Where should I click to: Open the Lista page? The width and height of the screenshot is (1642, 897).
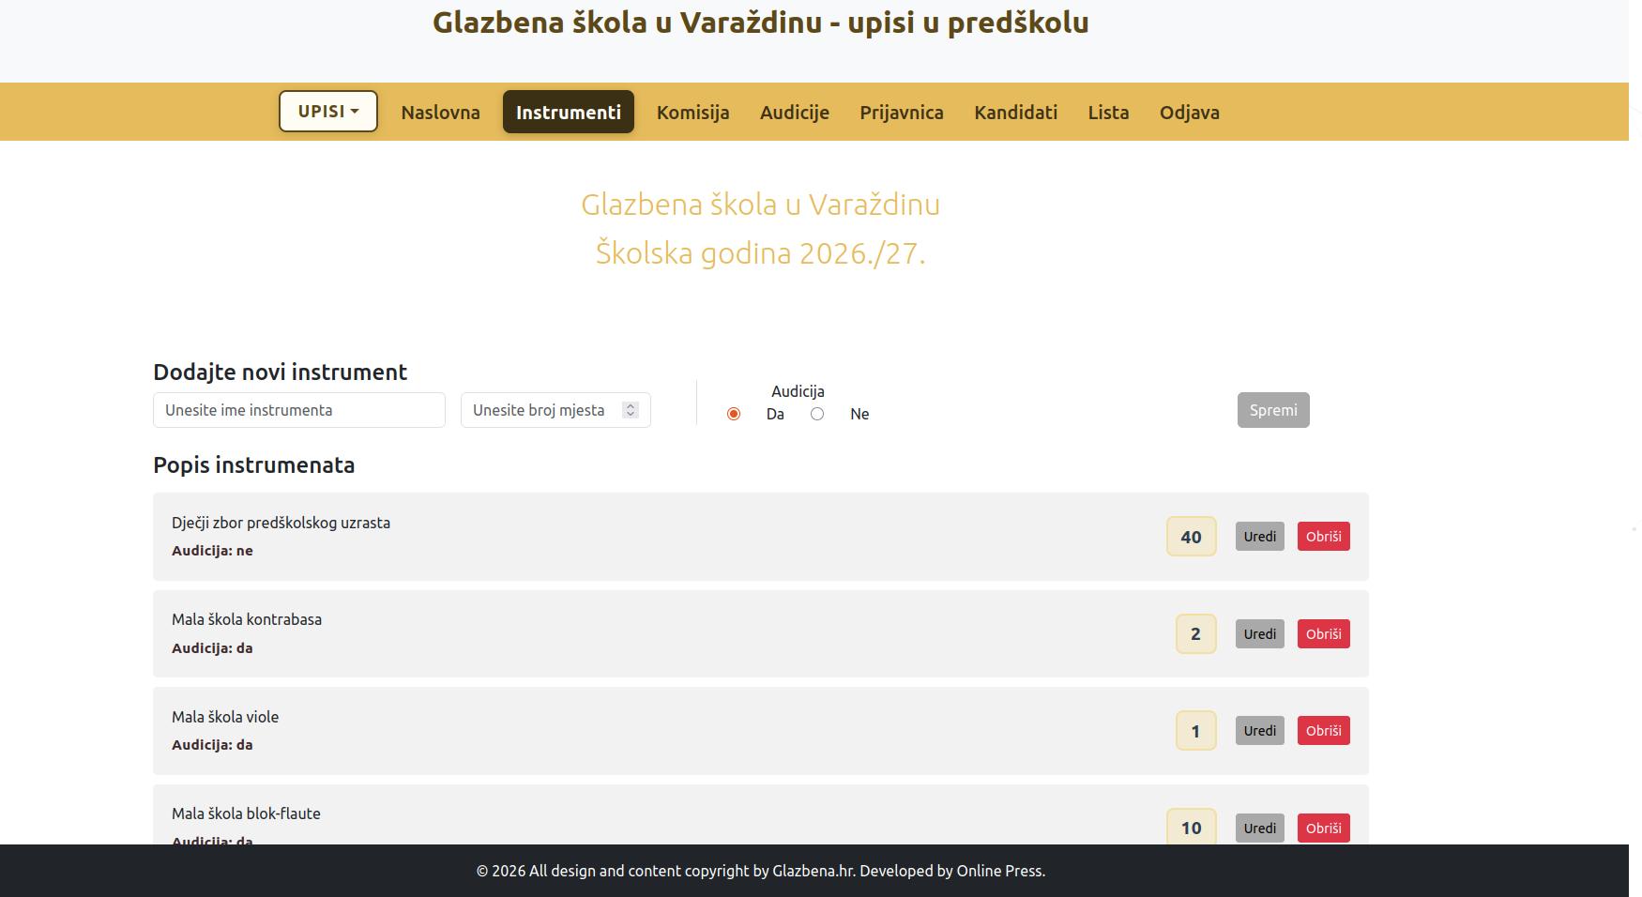[x=1108, y=113]
